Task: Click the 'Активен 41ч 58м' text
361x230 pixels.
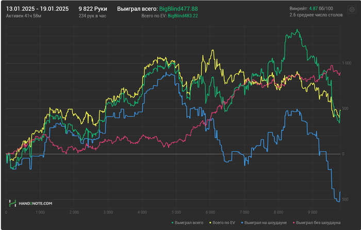Action: (x=24, y=16)
